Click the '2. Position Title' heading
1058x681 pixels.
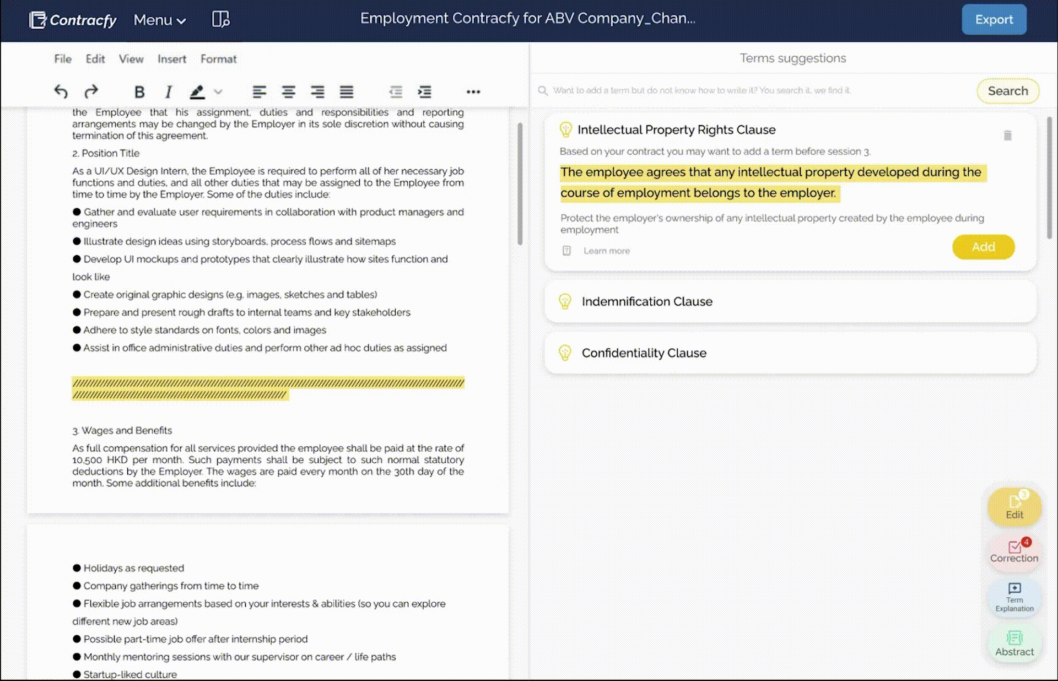106,153
